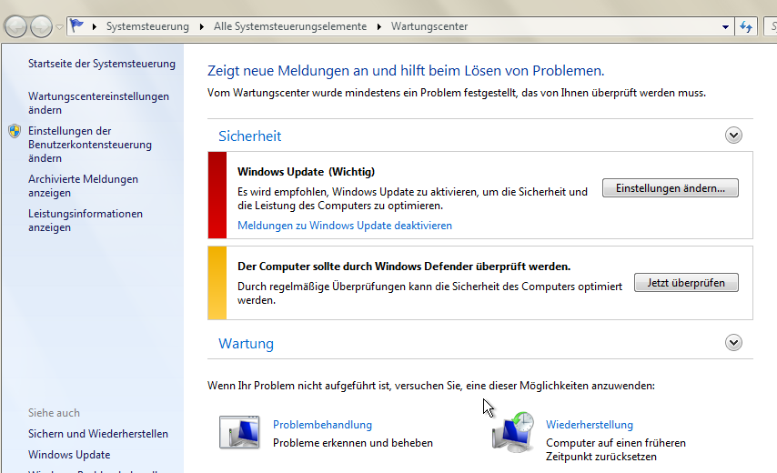Open Wartungscentereinstellungen ändern

(x=98, y=103)
